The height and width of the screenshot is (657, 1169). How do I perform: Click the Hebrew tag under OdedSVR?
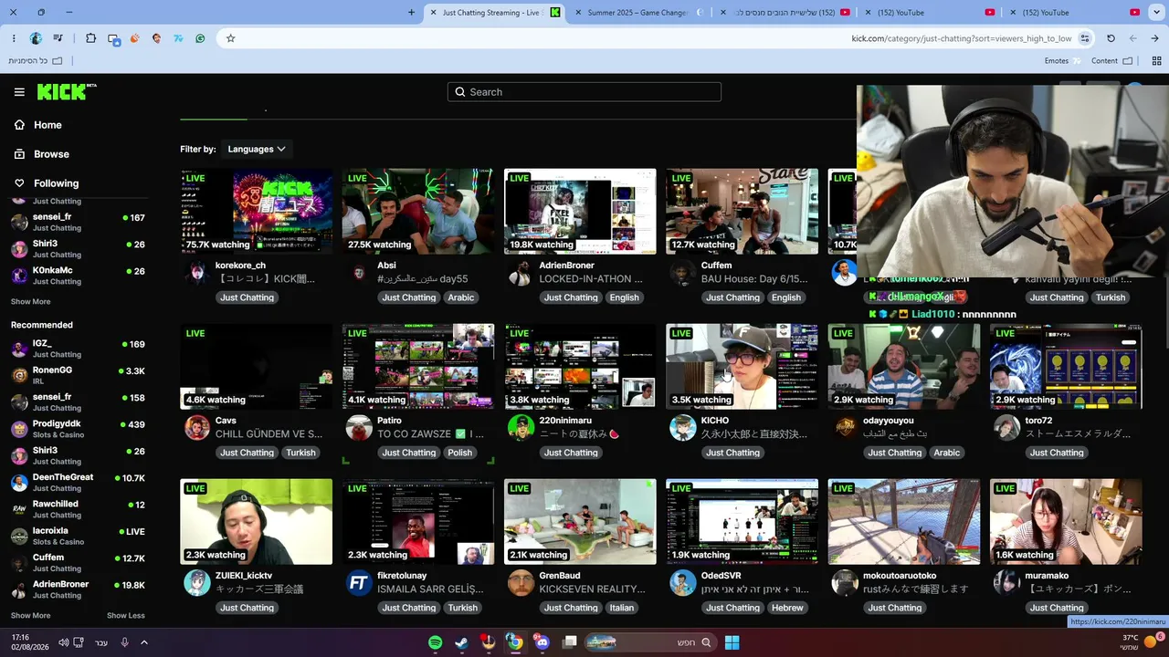tap(787, 608)
